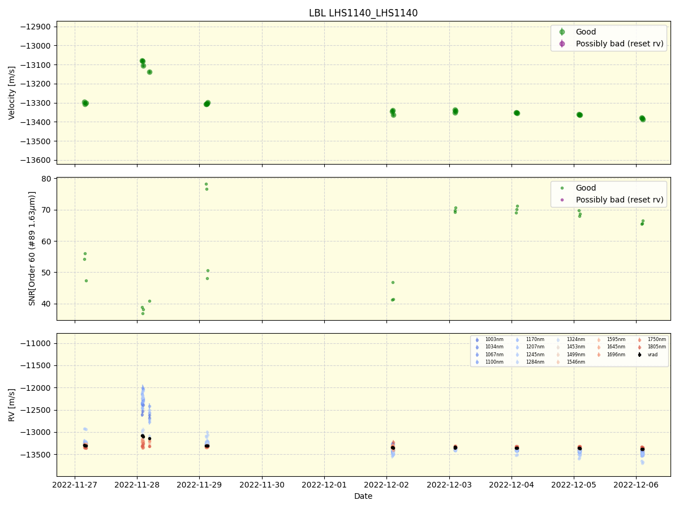Select the '1595nm' legend label
Screen dimensions: 679x509
pos(616,339)
